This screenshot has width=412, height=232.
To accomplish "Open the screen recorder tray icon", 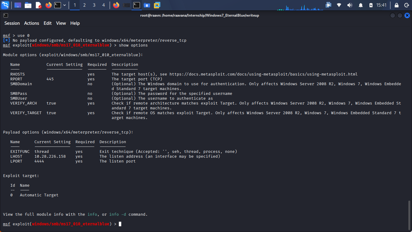I will (328, 5).
